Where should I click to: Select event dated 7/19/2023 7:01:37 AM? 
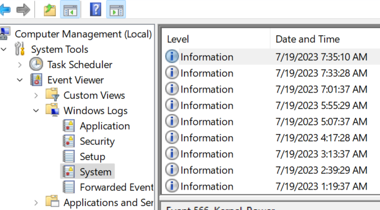click(321, 89)
